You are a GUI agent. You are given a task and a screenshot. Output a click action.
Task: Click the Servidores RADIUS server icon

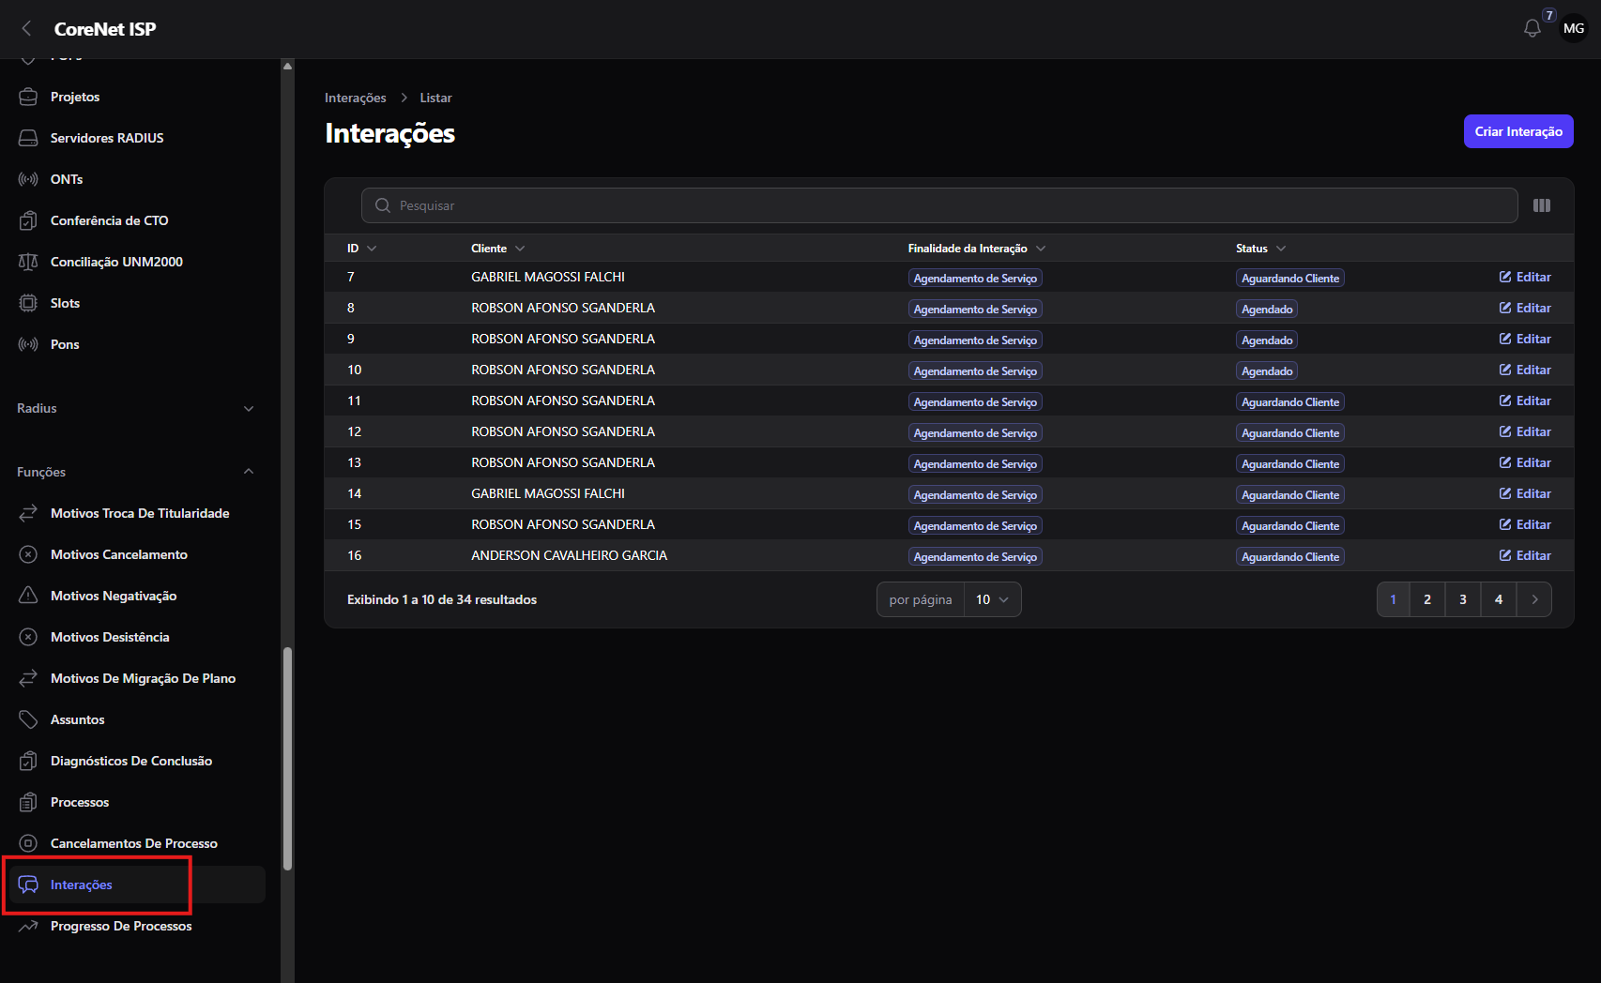[x=28, y=138]
